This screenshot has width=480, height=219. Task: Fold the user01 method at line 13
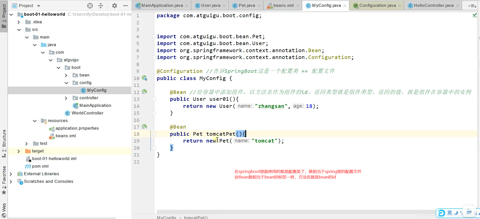[x=154, y=99]
